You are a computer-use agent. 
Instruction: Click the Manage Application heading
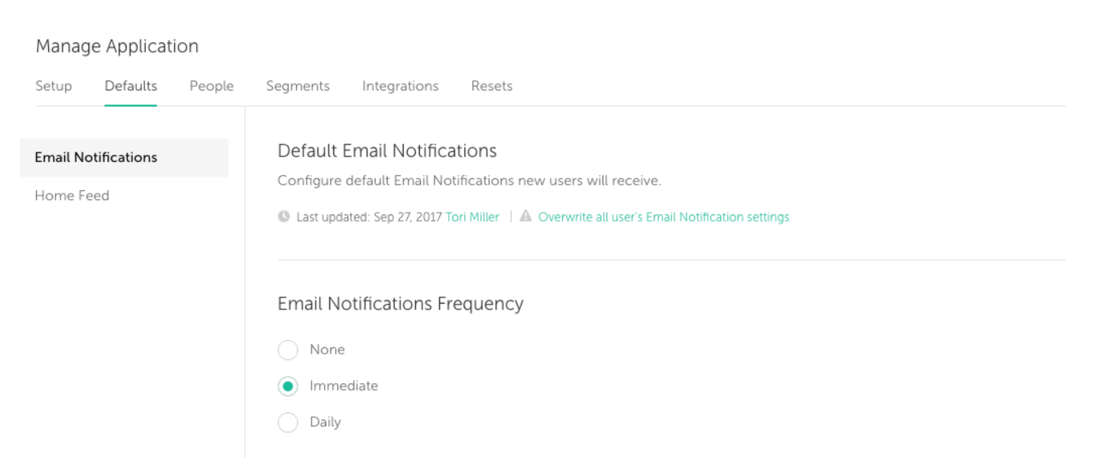117,46
